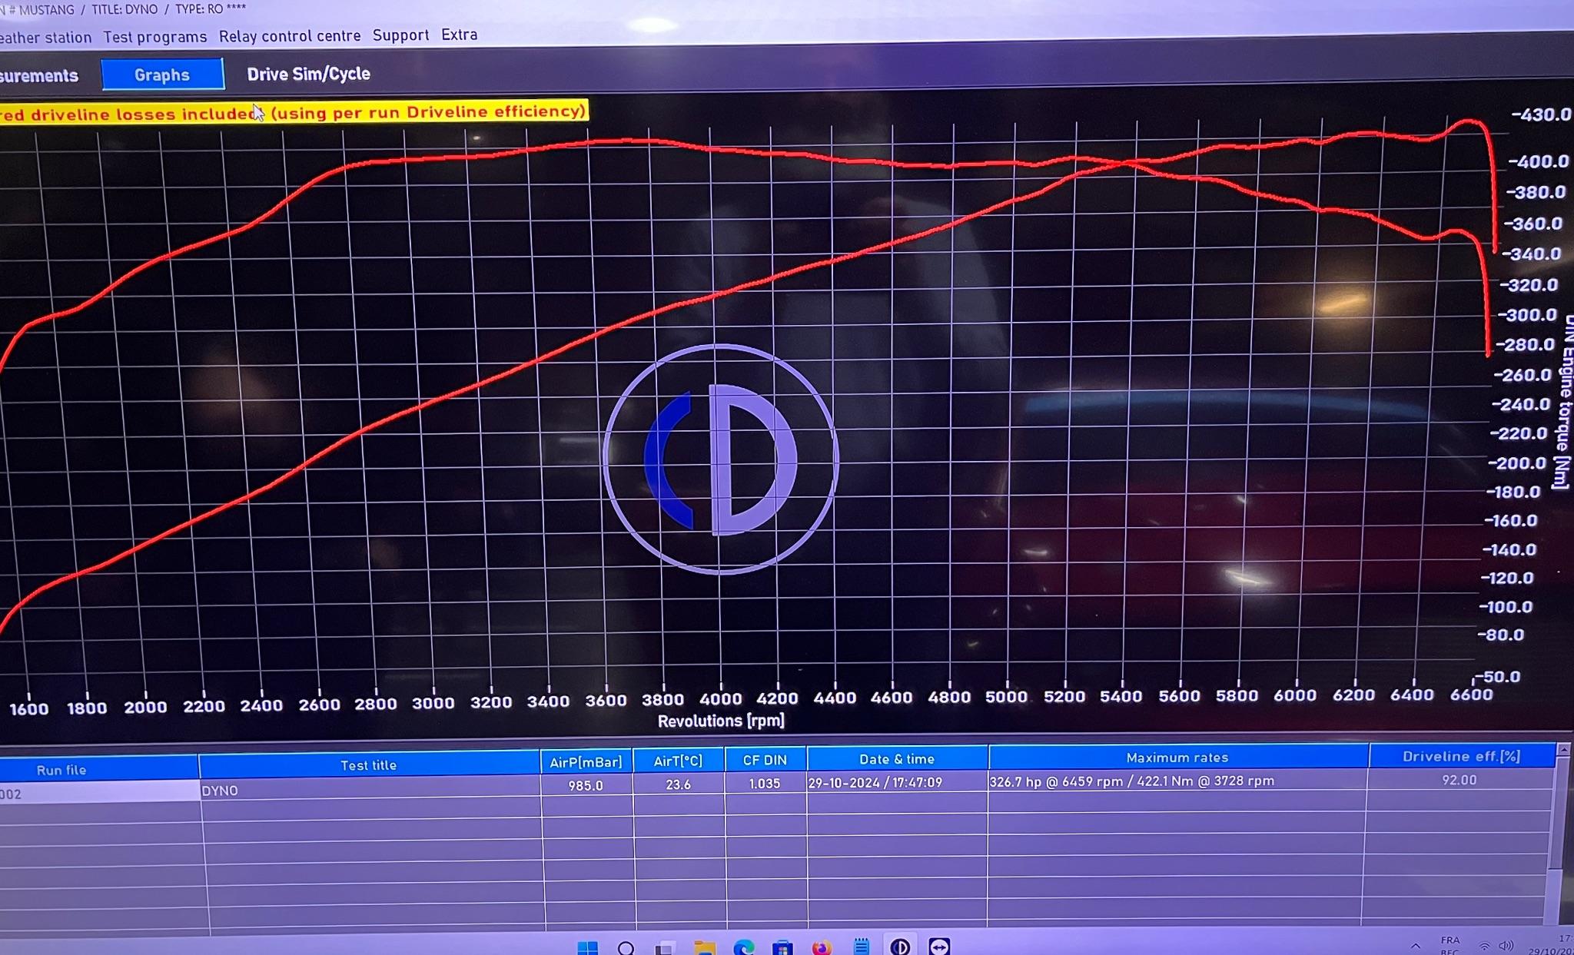Expand the hidden system tray icons
The width and height of the screenshot is (1574, 955).
pyautogui.click(x=1415, y=947)
